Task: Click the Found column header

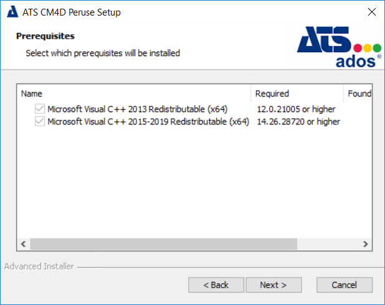Action: click(x=358, y=94)
